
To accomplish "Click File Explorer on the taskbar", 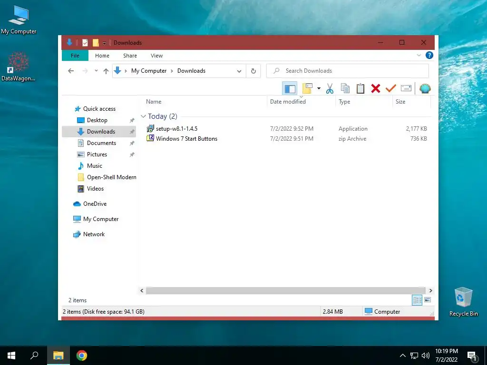I will click(x=58, y=355).
